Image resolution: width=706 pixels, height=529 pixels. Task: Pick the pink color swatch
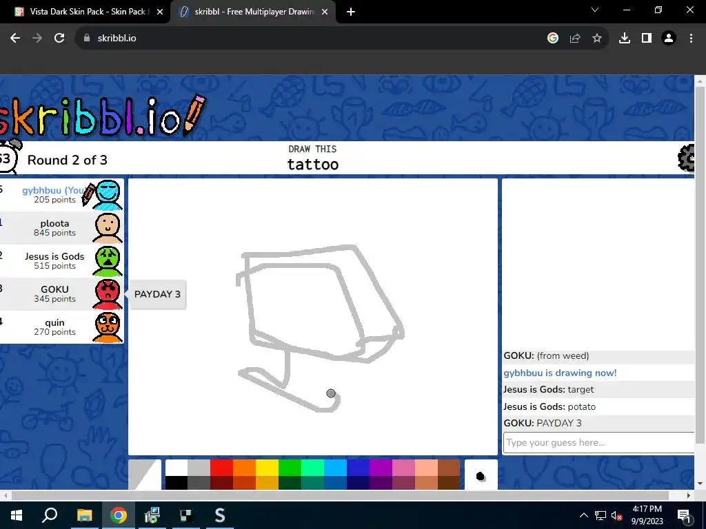click(403, 468)
